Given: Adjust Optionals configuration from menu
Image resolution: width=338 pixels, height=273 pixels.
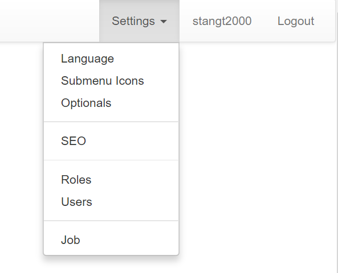Looking at the screenshot, I should click(x=111, y=103).
